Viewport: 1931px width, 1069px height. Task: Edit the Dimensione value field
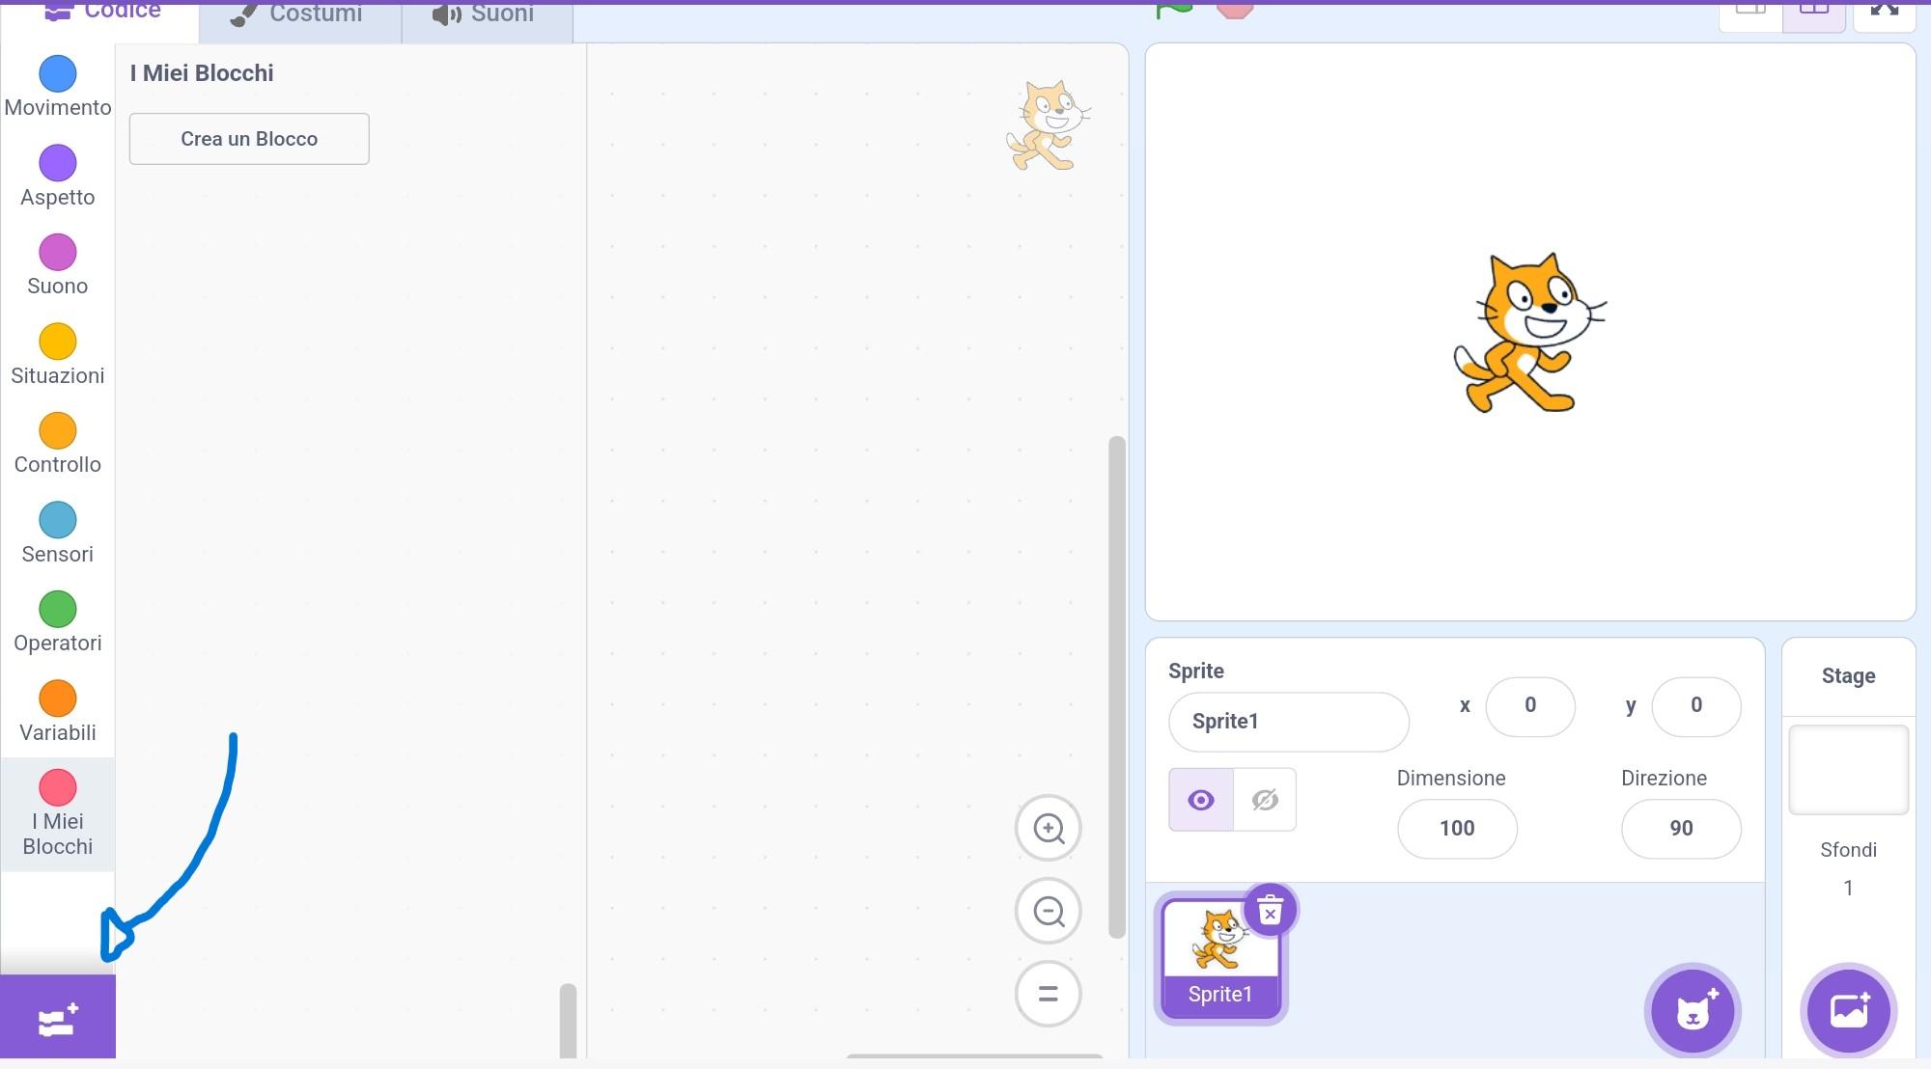tap(1457, 829)
